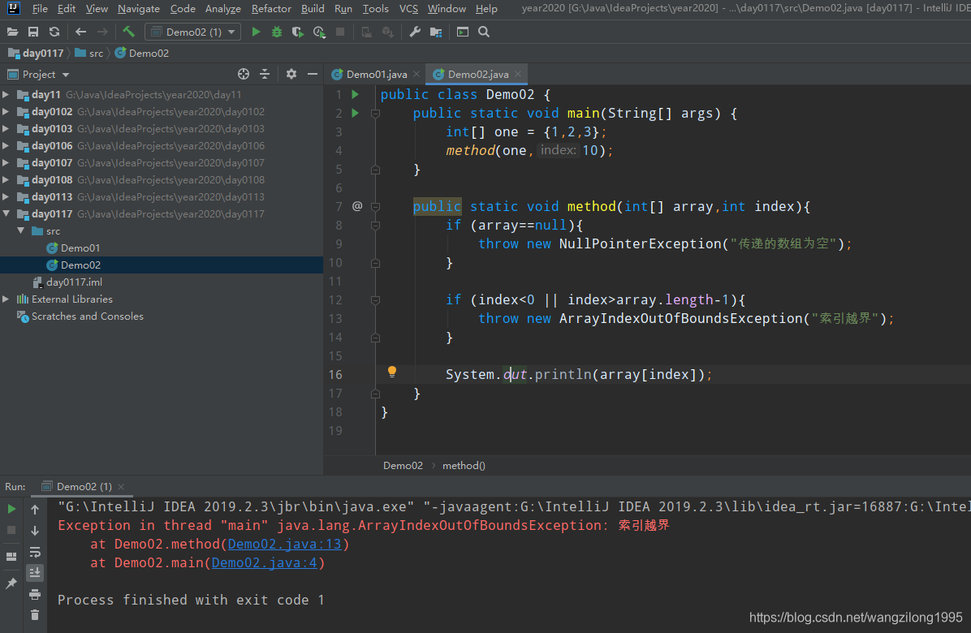This screenshot has height=633, width=971.
Task: Restore layout icon in Run panel
Action: (x=11, y=557)
